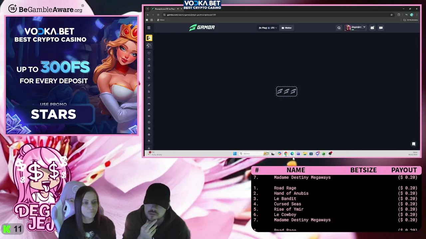Open the live support chat bubble at bottom right
Image resolution: width=426 pixels, height=239 pixels.
point(414,144)
